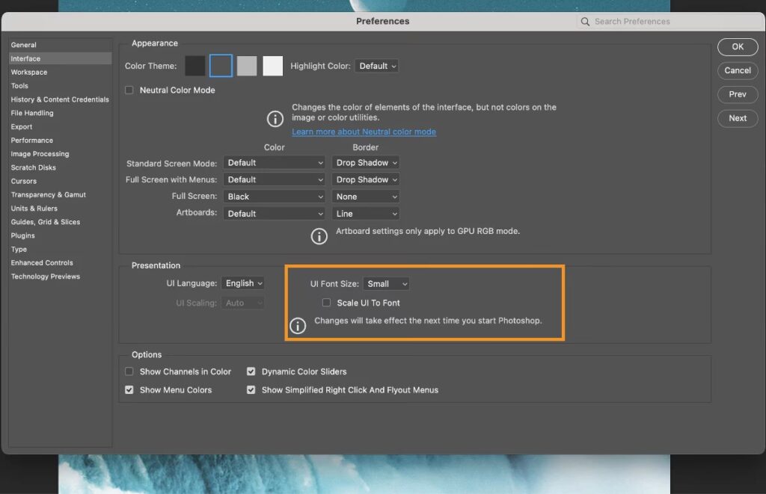The height and width of the screenshot is (494, 766).
Task: Click the magnifier icon in Search Preferences
Action: pyautogui.click(x=585, y=22)
